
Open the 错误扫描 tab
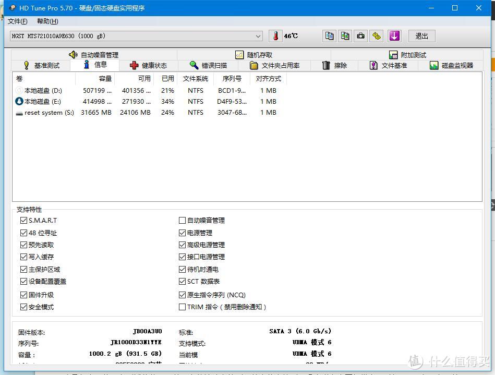[x=208, y=65]
